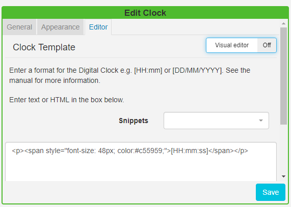Open the Appearance tab

pyautogui.click(x=60, y=27)
